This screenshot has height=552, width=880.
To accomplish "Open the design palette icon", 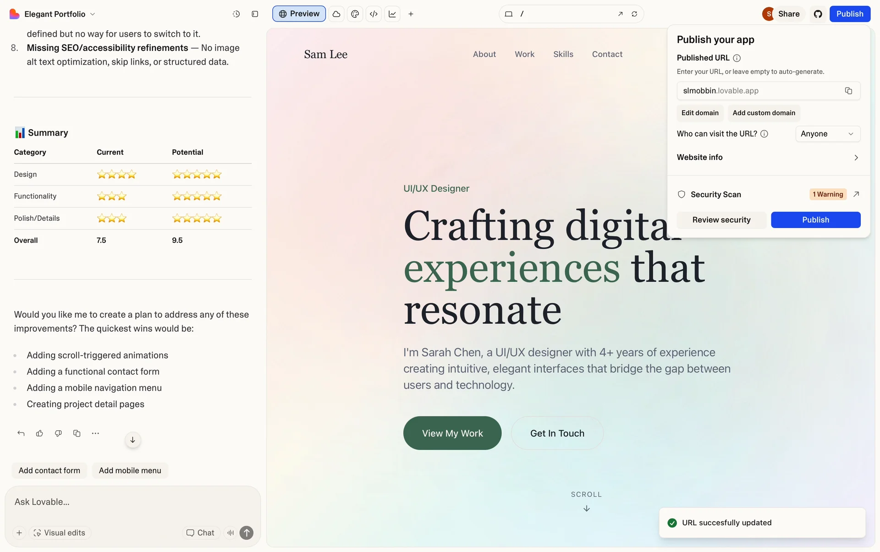I will click(x=355, y=14).
